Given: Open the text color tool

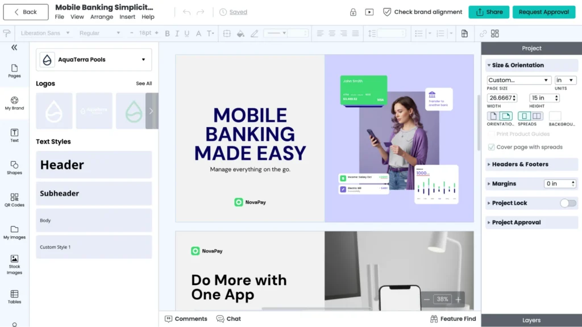Looking at the screenshot, I should 198,33.
